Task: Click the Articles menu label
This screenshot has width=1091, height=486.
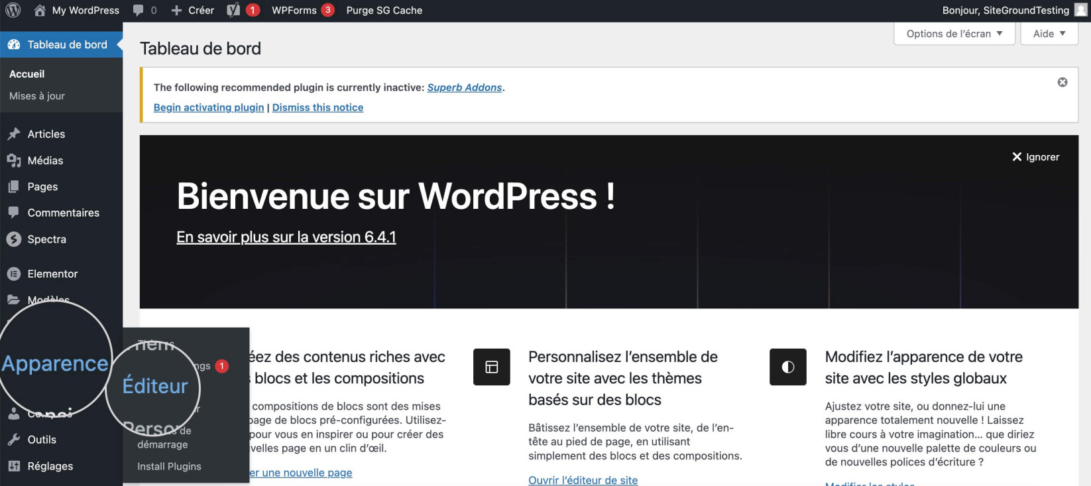Action: (46, 134)
